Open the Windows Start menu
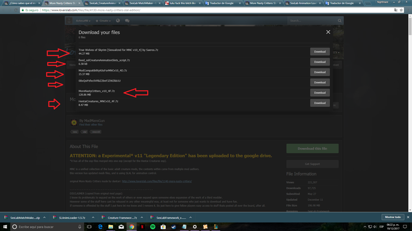 pyautogui.click(x=5, y=227)
